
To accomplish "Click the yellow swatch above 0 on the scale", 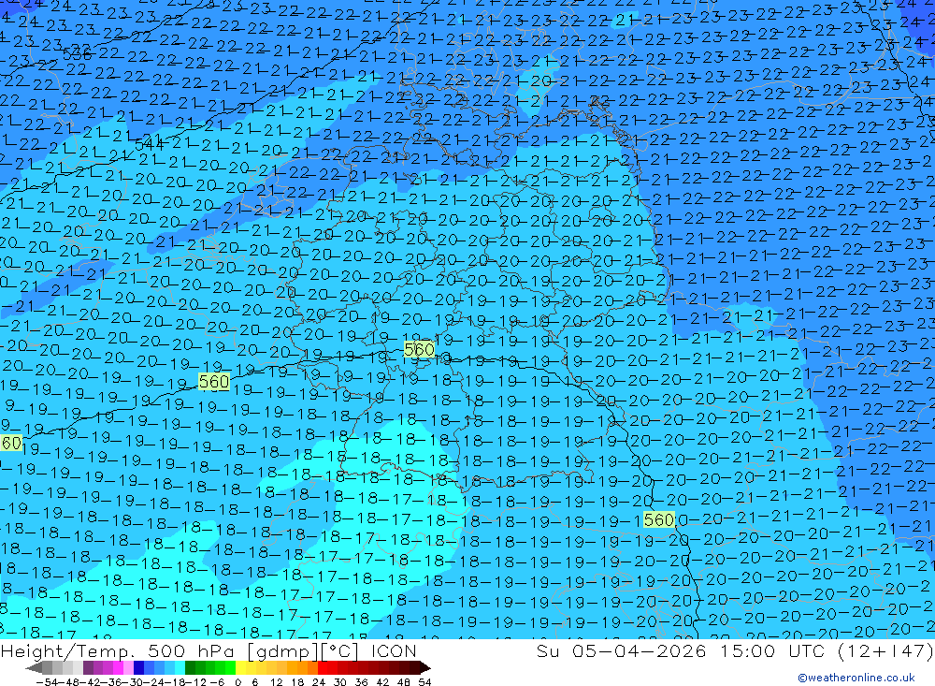I will [x=240, y=667].
